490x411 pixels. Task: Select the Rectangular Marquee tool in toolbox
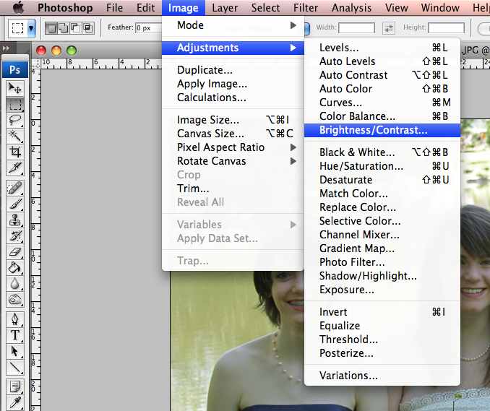(x=14, y=104)
